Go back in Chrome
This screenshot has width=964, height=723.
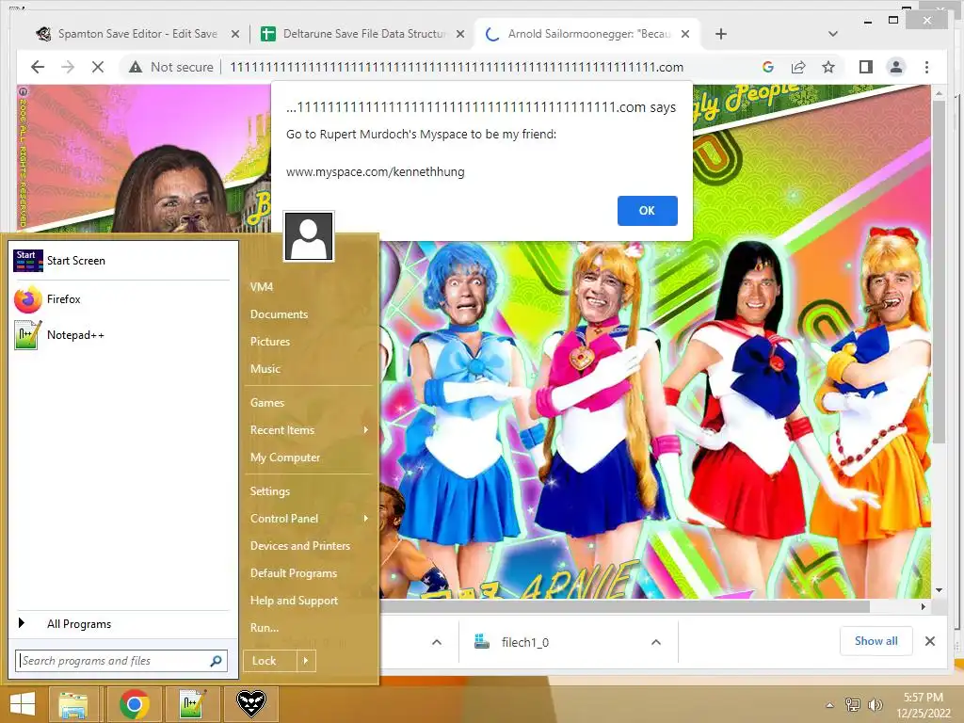click(x=38, y=67)
